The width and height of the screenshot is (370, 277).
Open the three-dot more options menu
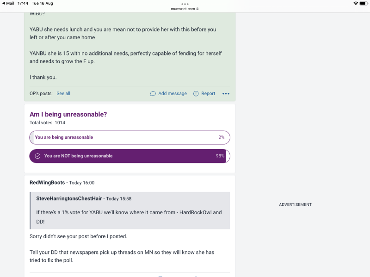coord(226,94)
